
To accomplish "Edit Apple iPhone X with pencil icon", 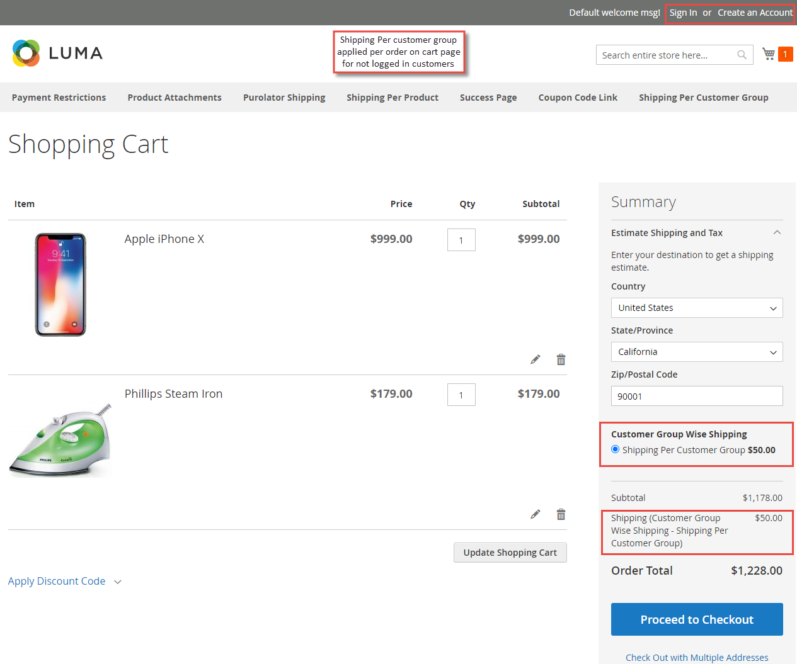I will 535,359.
